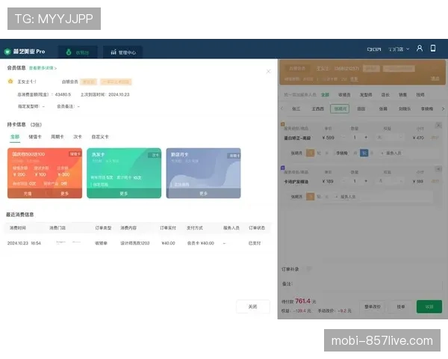This screenshot has width=448, height=359.
Task: Click 更多 on the orange stored-value card
Action: coord(64,194)
